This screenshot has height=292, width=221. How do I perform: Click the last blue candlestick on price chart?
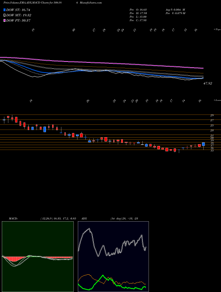pos(203,144)
